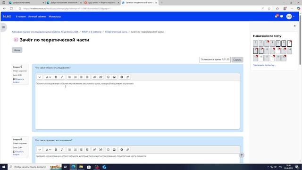This screenshot has width=302, height=170.
Task: Open Мои курсы in top navigation
Action: 55,17
